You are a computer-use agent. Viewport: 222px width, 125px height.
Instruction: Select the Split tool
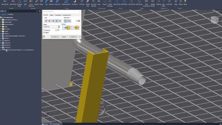coord(25,2)
